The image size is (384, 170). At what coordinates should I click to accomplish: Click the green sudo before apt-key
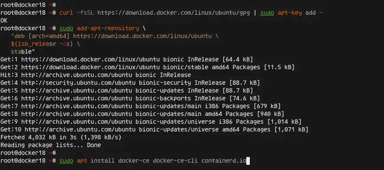(x=267, y=13)
